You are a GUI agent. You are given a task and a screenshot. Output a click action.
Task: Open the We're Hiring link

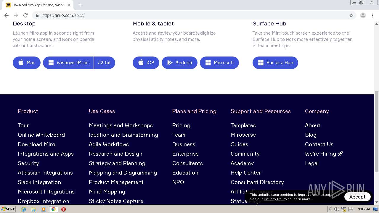(x=324, y=154)
